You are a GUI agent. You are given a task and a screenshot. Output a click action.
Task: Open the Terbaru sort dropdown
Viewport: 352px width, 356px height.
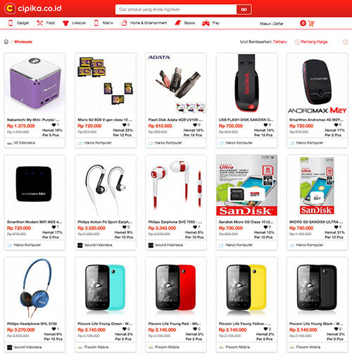(x=280, y=42)
